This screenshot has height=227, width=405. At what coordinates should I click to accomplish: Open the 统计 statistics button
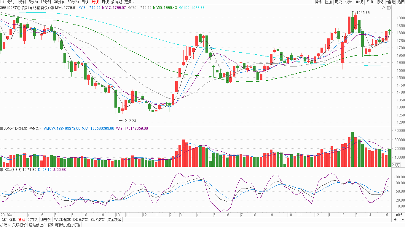[x=349, y=2]
